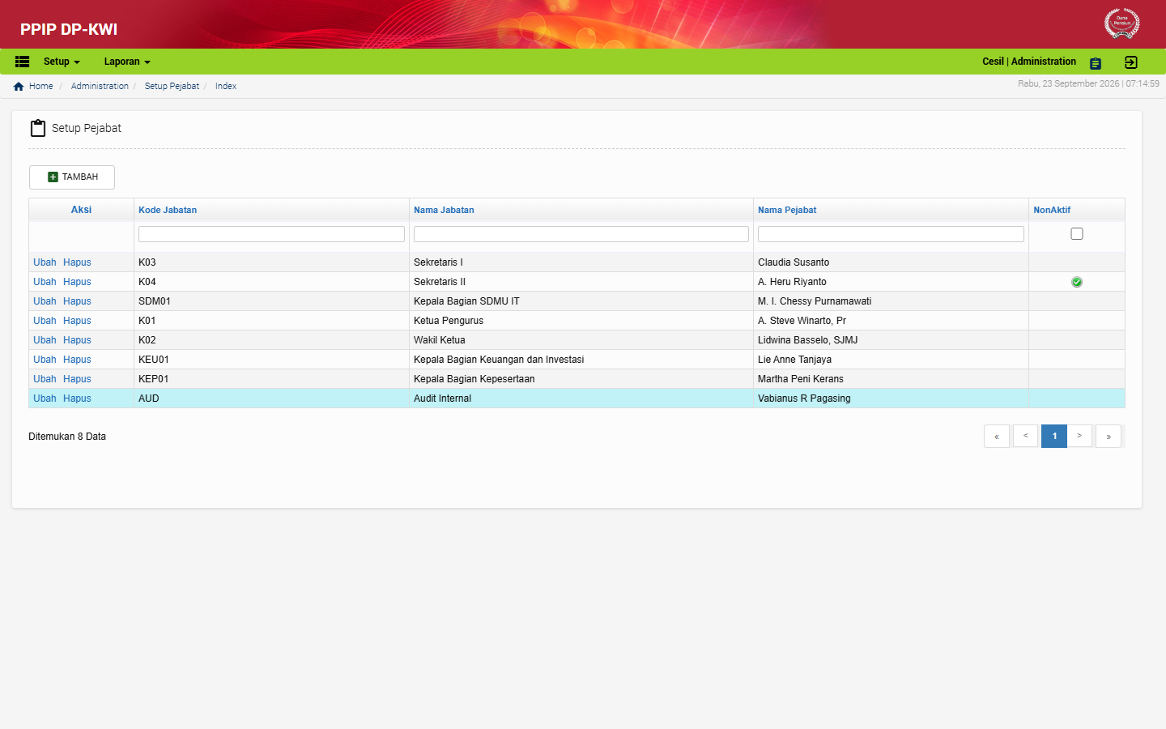This screenshot has width=1166, height=729.
Task: Click Ubah for the AUD row
Action: (45, 399)
